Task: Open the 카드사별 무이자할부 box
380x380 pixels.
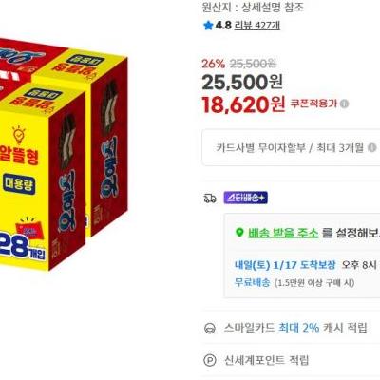Action: click(291, 147)
